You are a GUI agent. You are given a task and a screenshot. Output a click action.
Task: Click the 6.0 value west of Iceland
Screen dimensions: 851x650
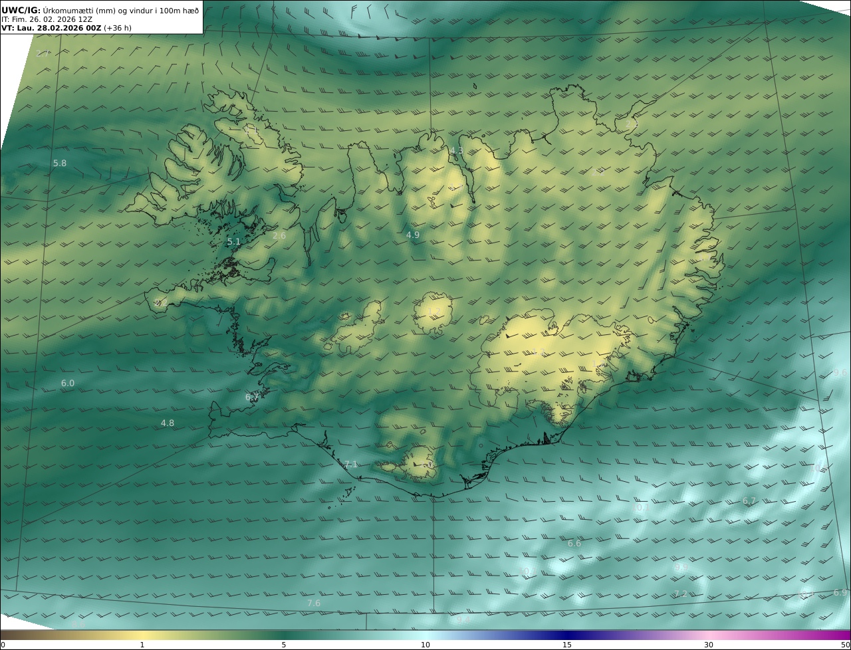click(68, 383)
